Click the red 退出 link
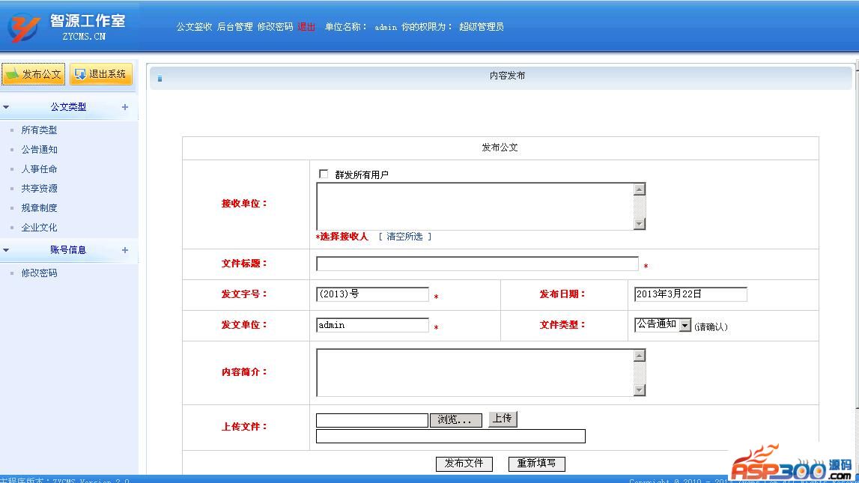Viewport: 859px width, 483px height. [x=306, y=27]
